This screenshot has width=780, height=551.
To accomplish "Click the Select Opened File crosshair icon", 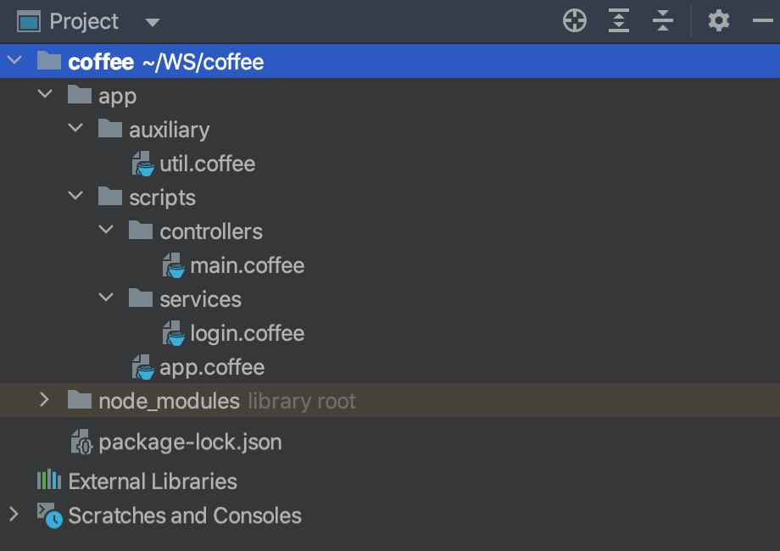I will pos(574,21).
